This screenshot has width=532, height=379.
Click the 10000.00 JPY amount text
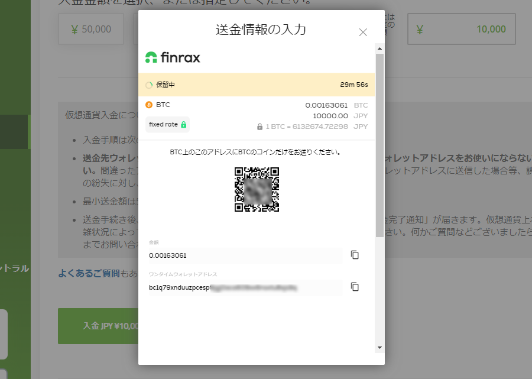pos(340,116)
